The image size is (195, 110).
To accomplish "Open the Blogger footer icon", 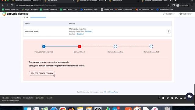I will tap(176, 98).
